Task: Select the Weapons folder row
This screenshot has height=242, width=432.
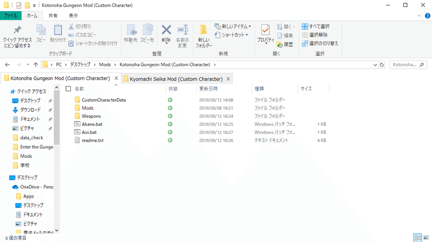Action: click(x=197, y=116)
